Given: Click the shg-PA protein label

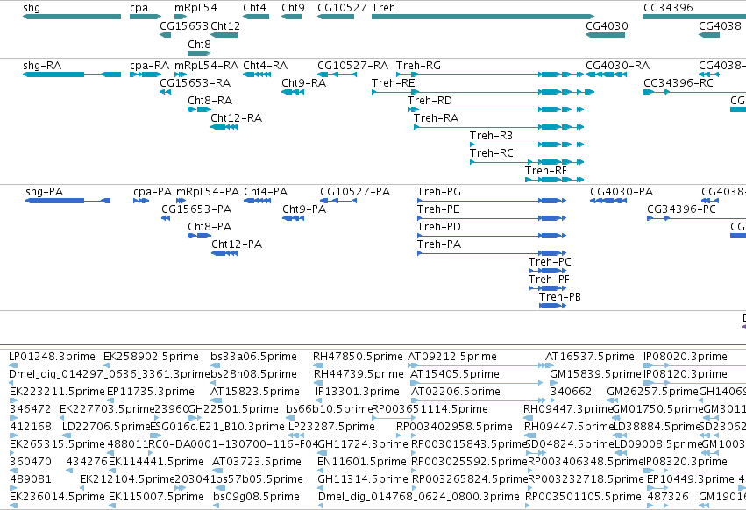Looking at the screenshot, I should (44, 192).
